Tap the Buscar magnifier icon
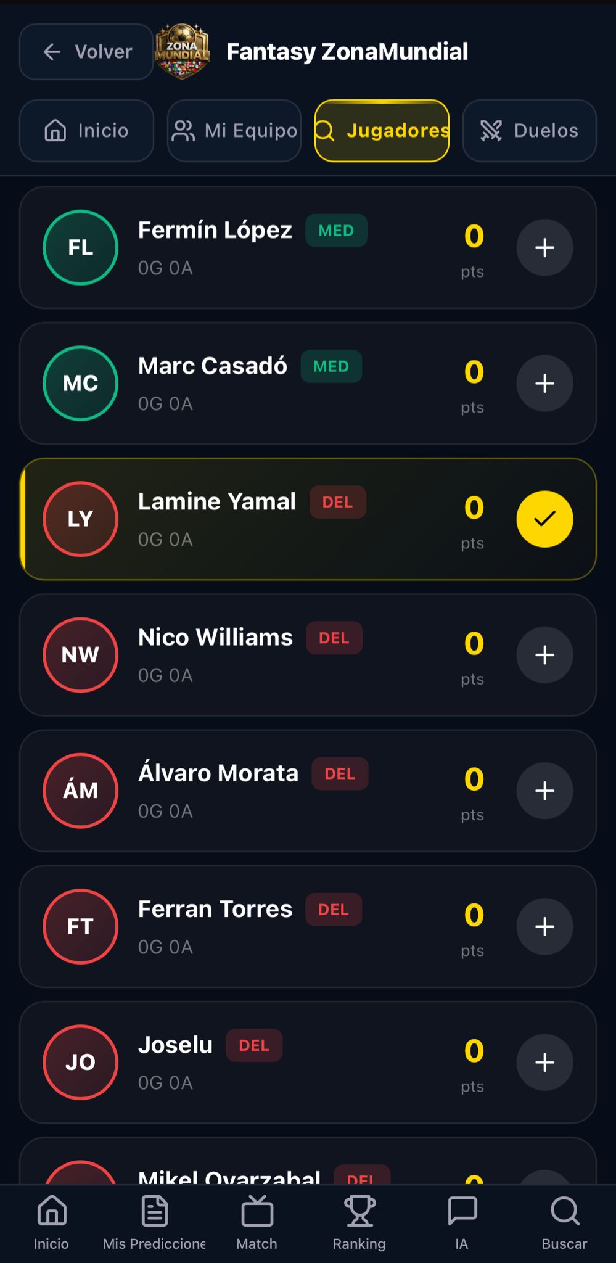 click(564, 1211)
